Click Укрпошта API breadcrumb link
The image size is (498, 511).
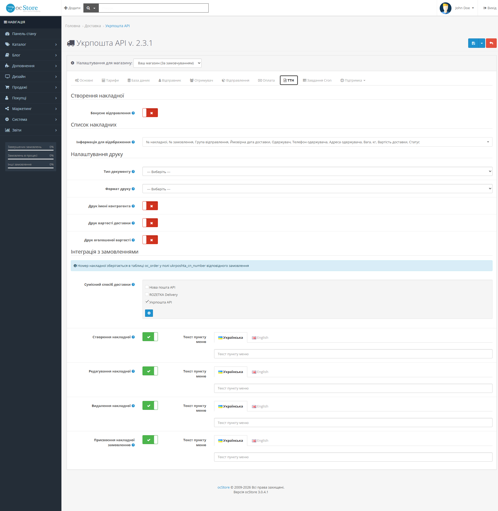click(x=117, y=26)
